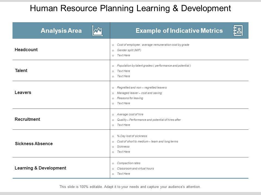The image size is (261, 195).
Task: Select the Sickness Absence row label
Action: [34, 144]
